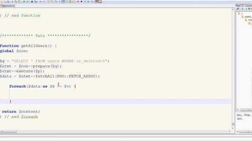Click the NppFTP Connect icon

coord(238,9)
